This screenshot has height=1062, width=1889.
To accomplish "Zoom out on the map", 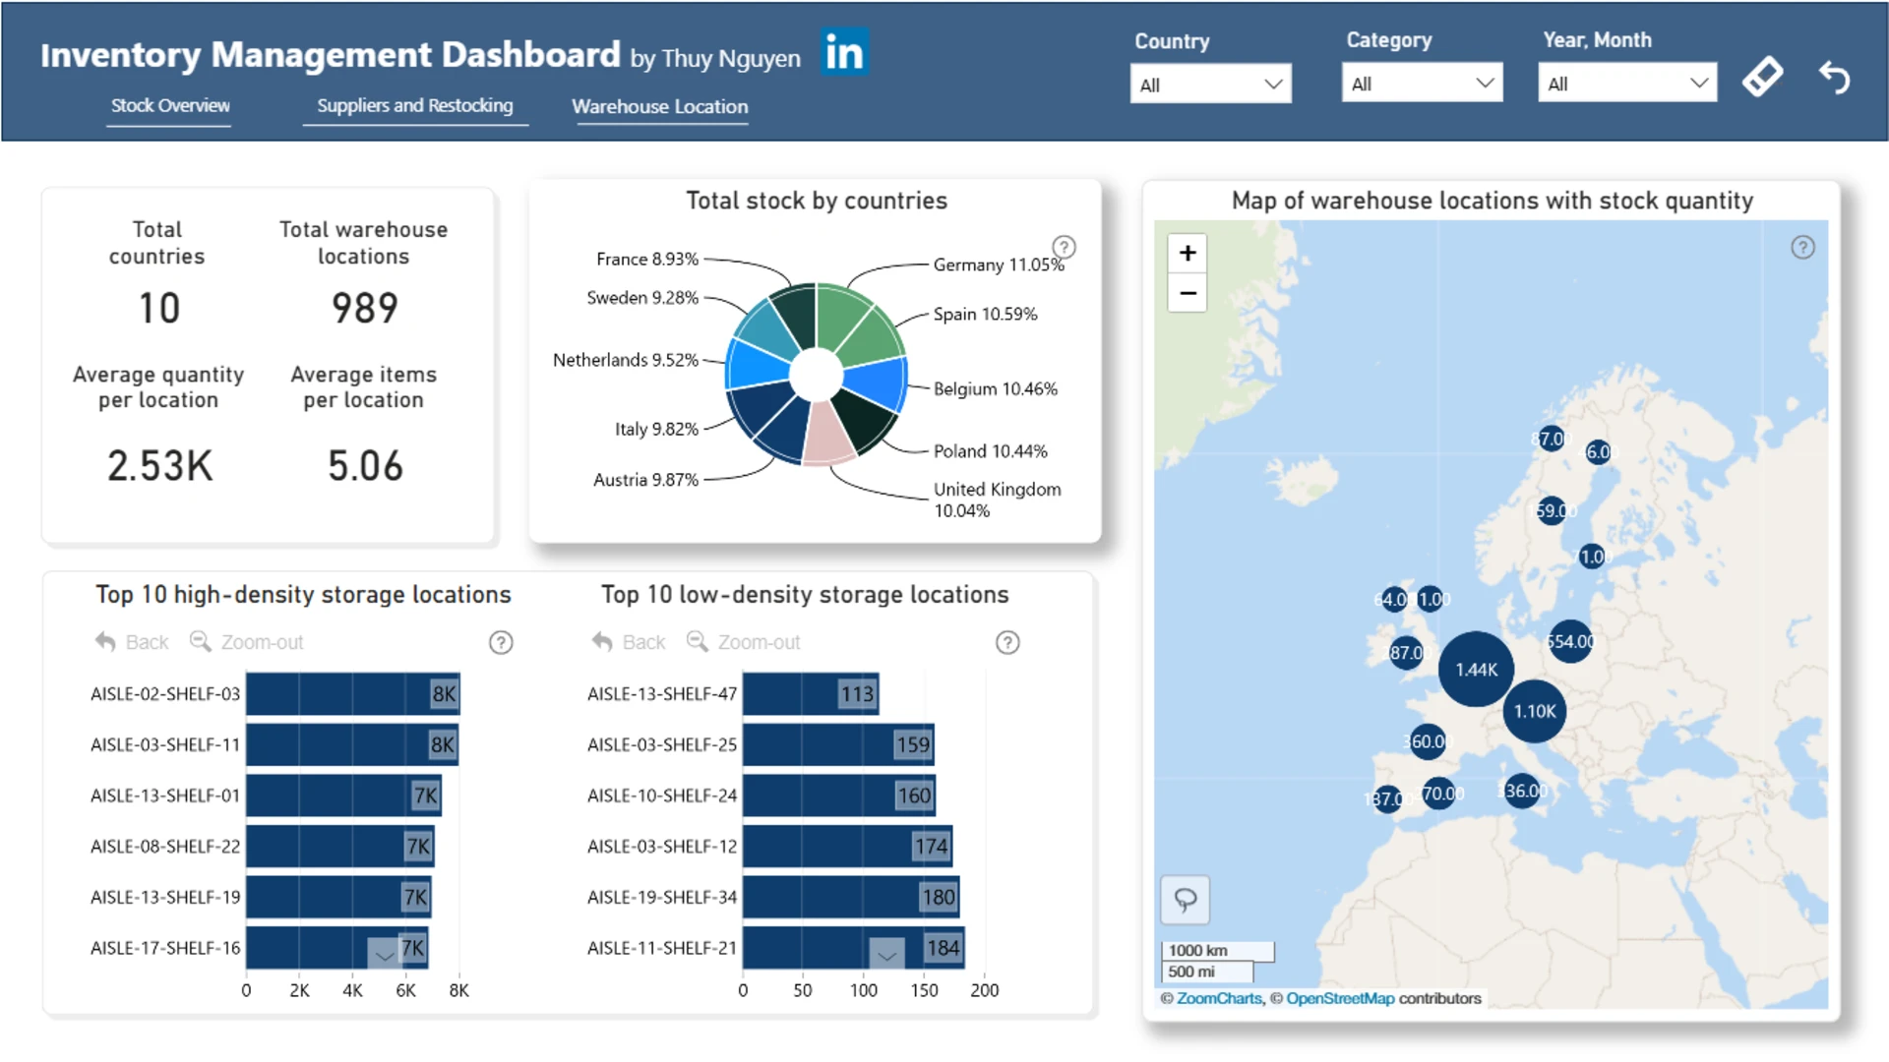I will 1188,293.
